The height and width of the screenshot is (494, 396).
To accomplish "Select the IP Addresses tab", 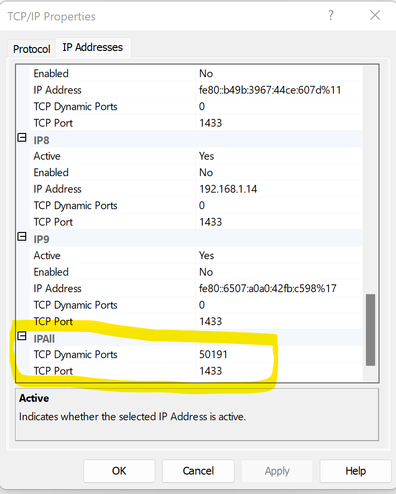I will pos(93,47).
